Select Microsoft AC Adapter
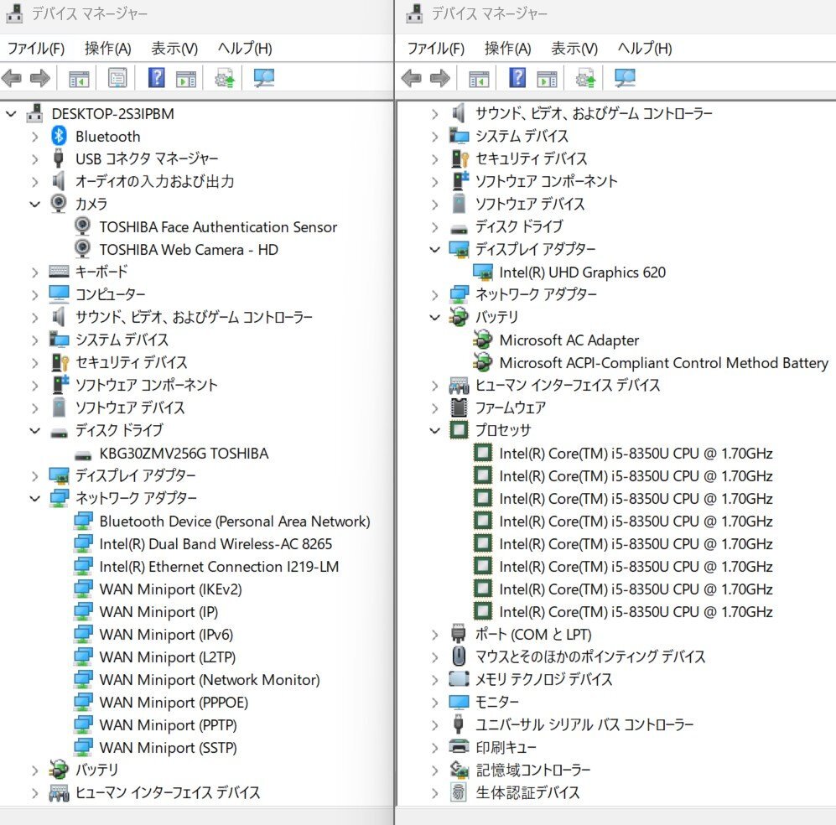The height and width of the screenshot is (825, 836). (569, 340)
